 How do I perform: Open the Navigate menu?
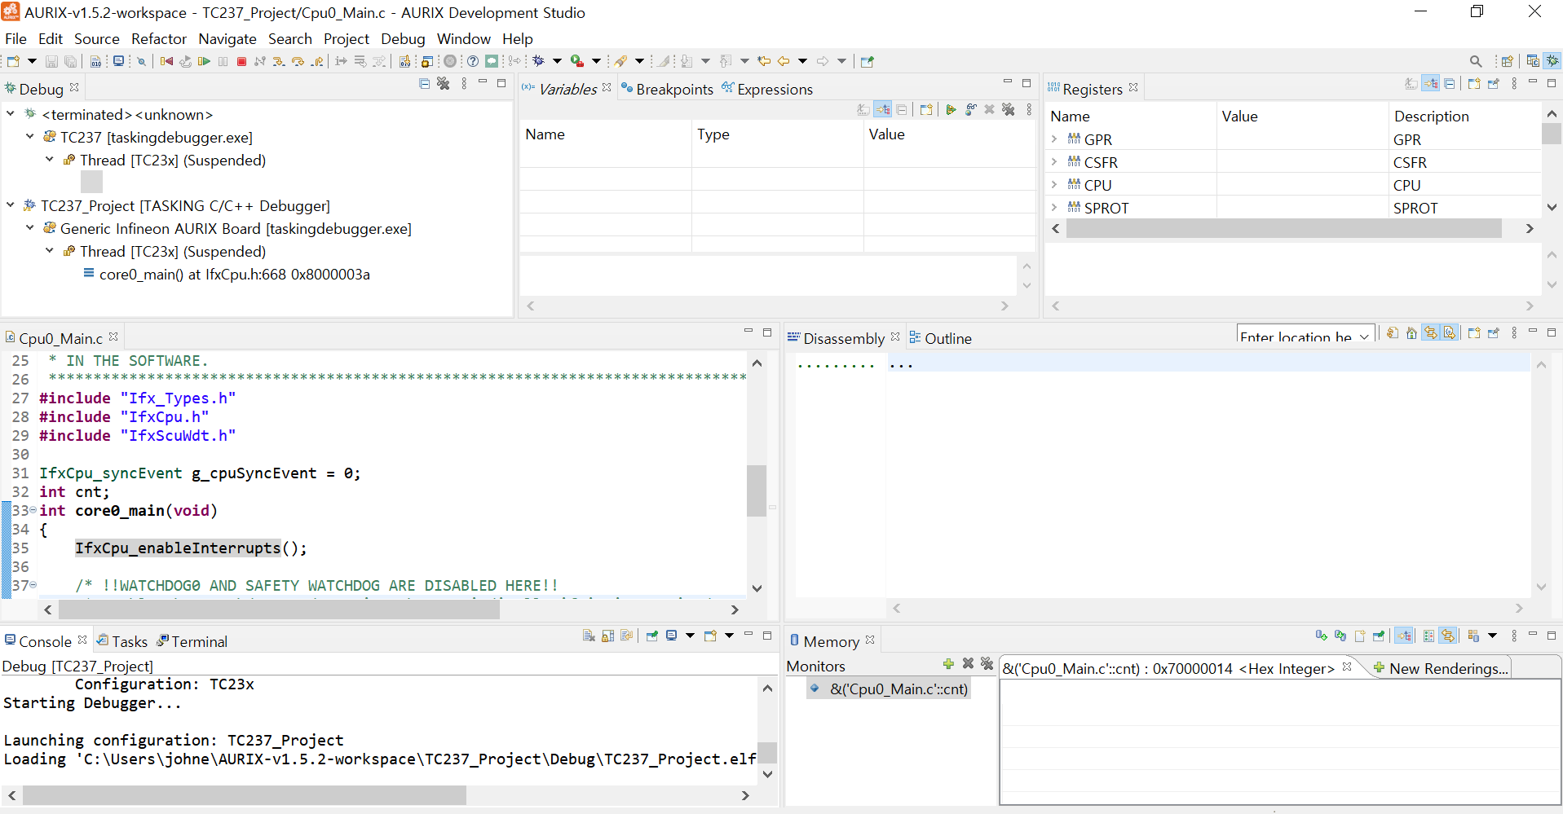227,38
